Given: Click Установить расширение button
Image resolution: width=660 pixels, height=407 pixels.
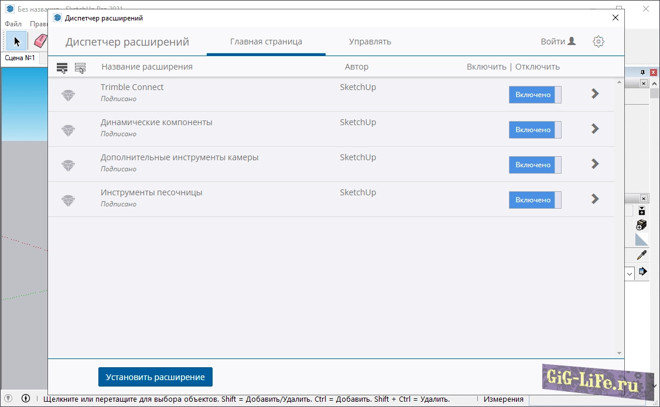Looking at the screenshot, I should [x=155, y=377].
